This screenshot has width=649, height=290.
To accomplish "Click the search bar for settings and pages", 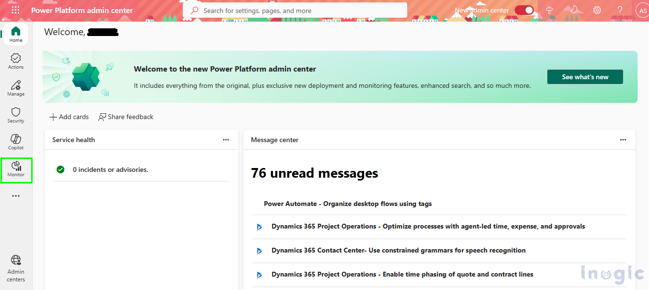I will coord(295,10).
